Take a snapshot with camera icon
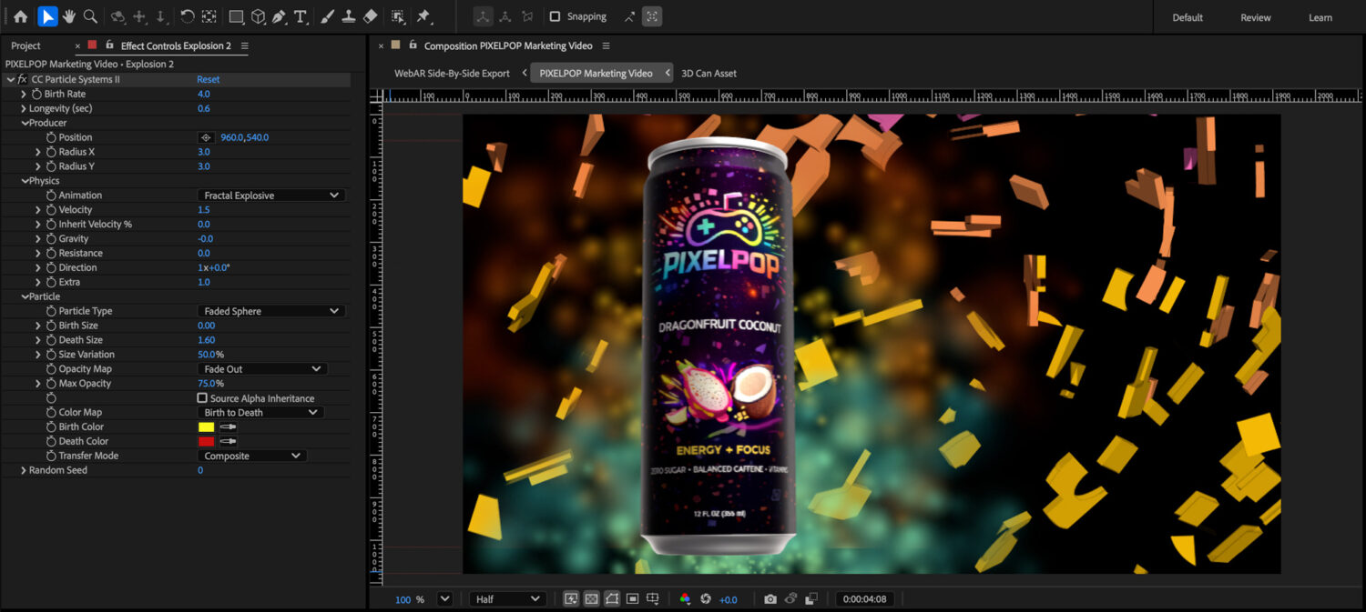The width and height of the screenshot is (1366, 612). (x=770, y=599)
